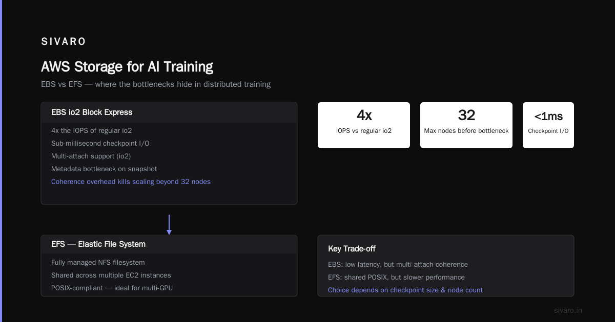Image resolution: width=615 pixels, height=322 pixels.
Task: Click the <1ms stat value
Action: click(548, 116)
